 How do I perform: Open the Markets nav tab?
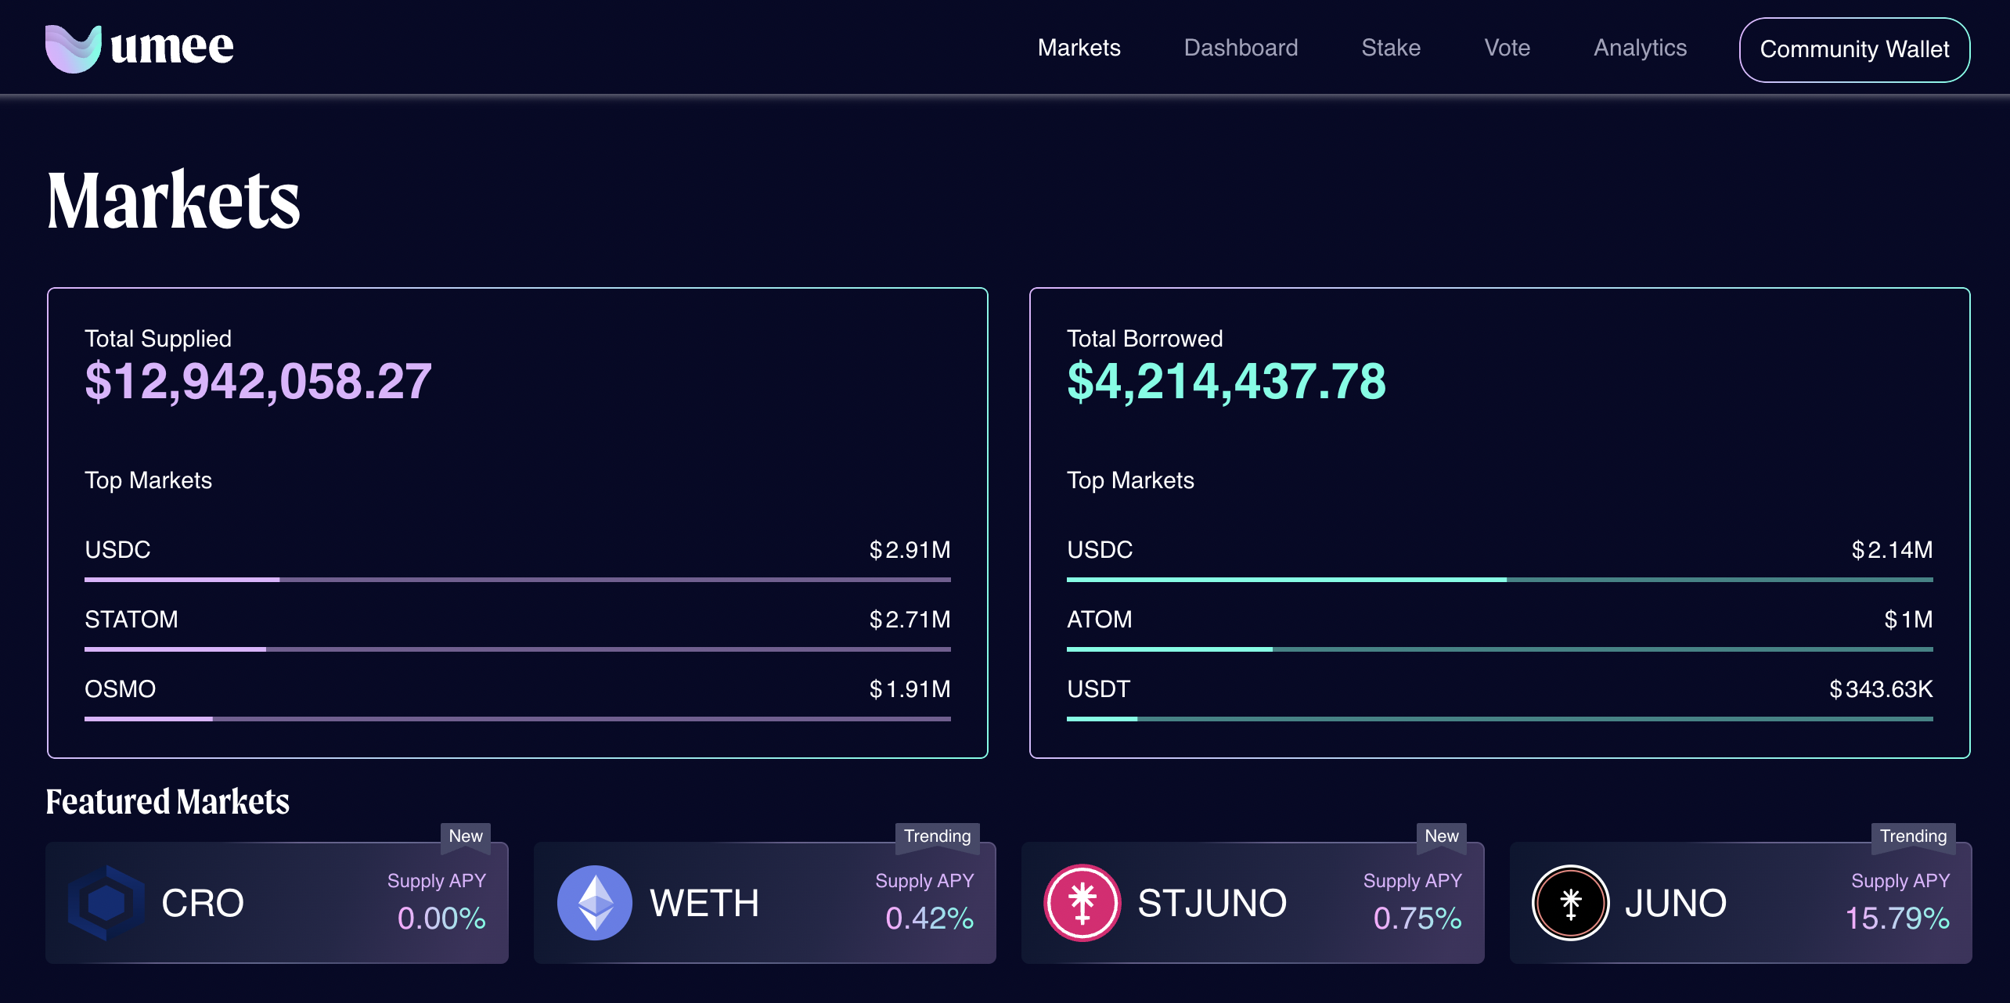coord(1079,48)
